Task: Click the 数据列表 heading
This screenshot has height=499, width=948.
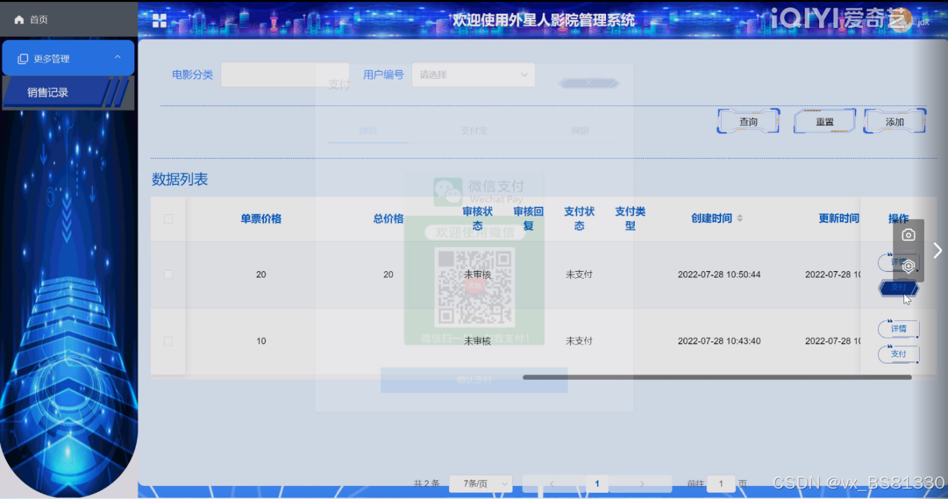Action: (x=180, y=179)
